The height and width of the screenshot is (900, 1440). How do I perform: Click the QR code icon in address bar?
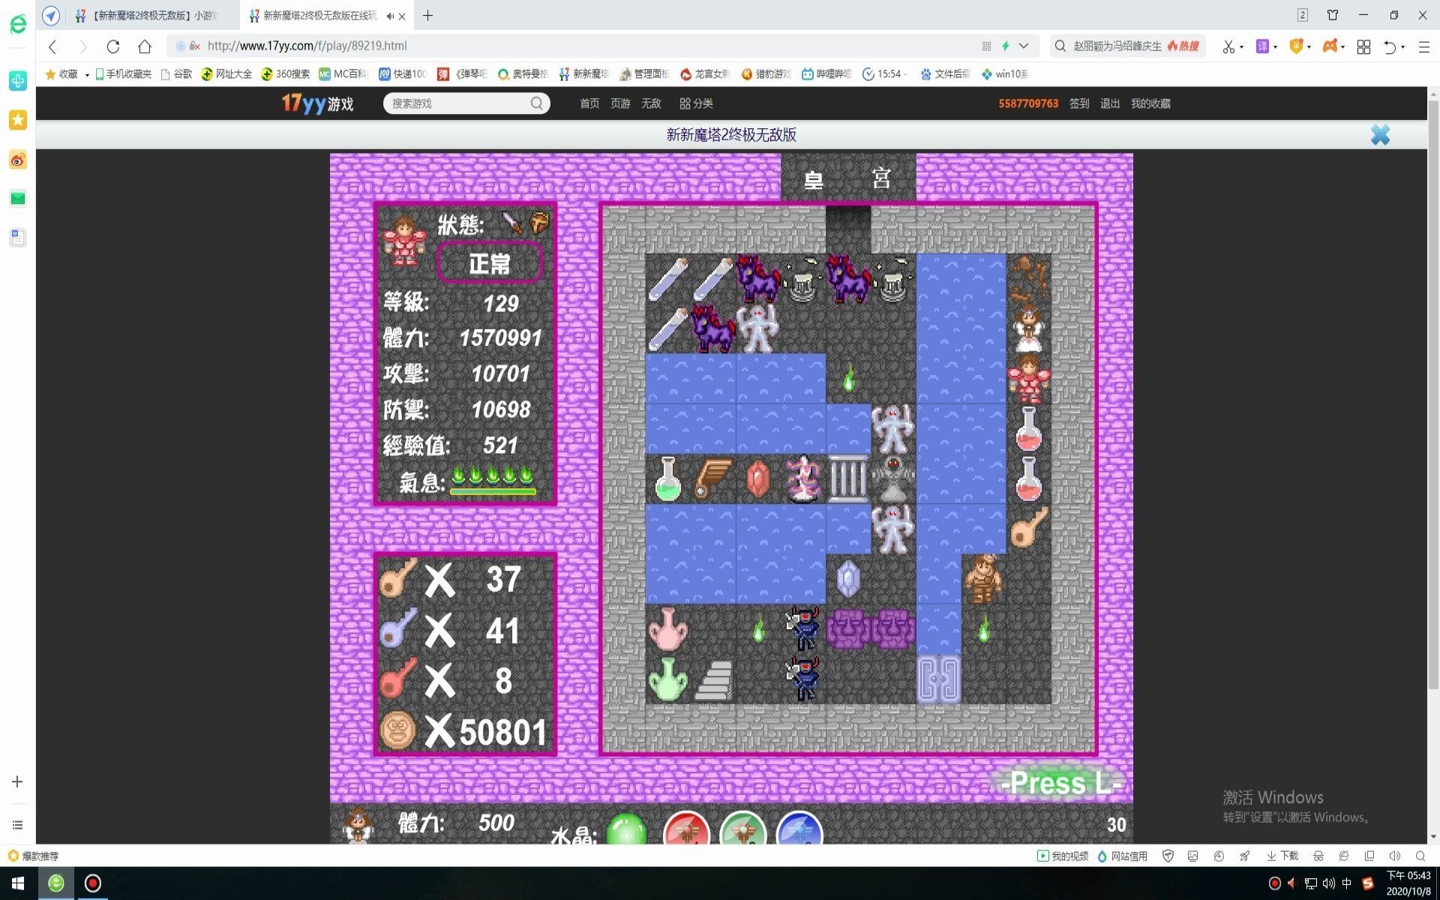(x=986, y=46)
